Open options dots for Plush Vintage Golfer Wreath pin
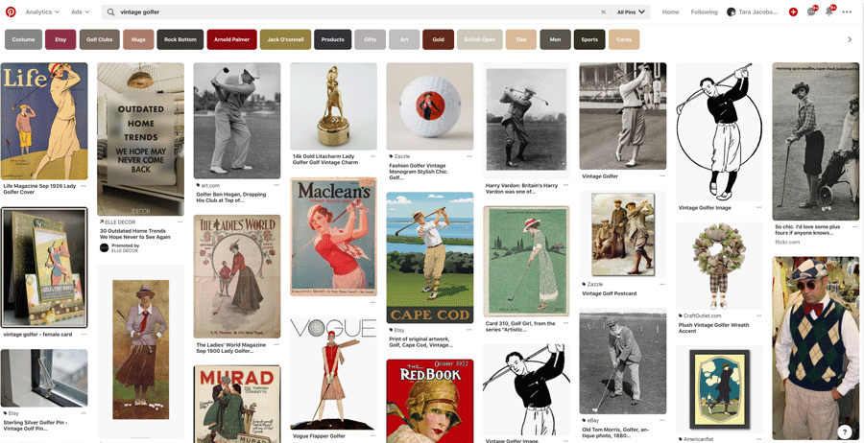The height and width of the screenshot is (443, 864). (758, 315)
